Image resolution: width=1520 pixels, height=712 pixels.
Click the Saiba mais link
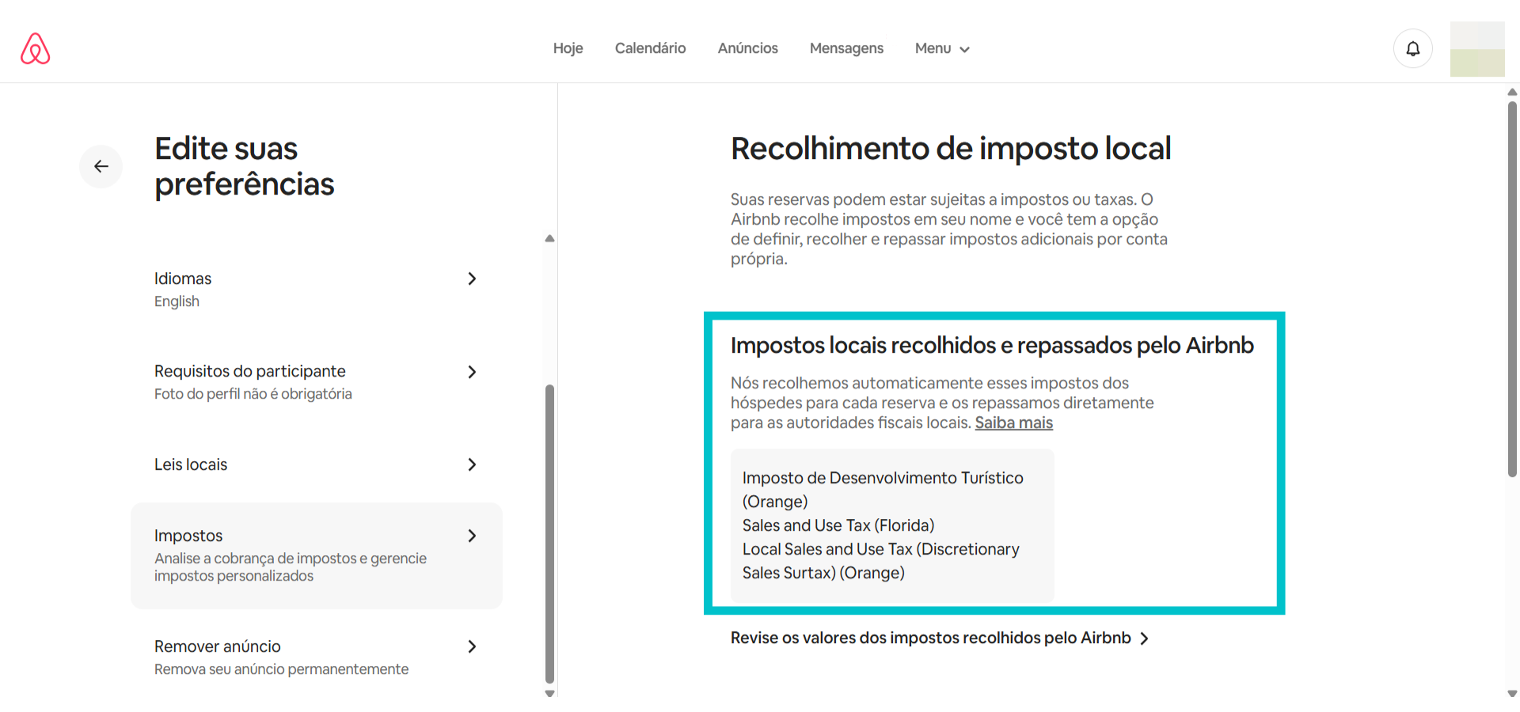coord(1013,423)
